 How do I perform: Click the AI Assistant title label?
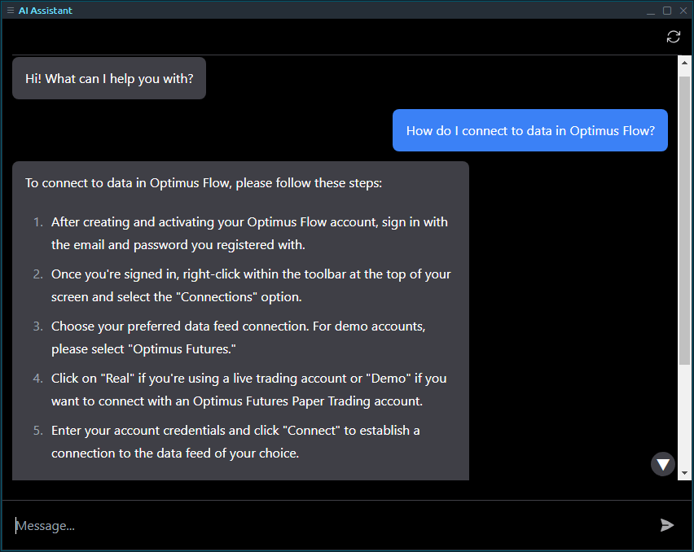(x=46, y=10)
